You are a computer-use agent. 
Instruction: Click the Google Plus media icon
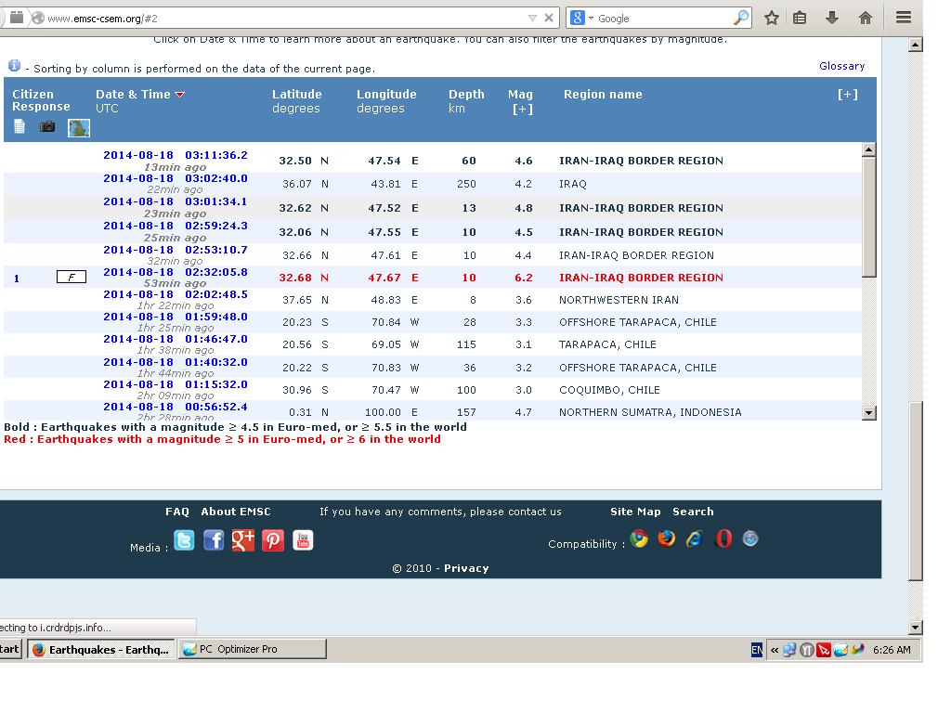tap(243, 540)
